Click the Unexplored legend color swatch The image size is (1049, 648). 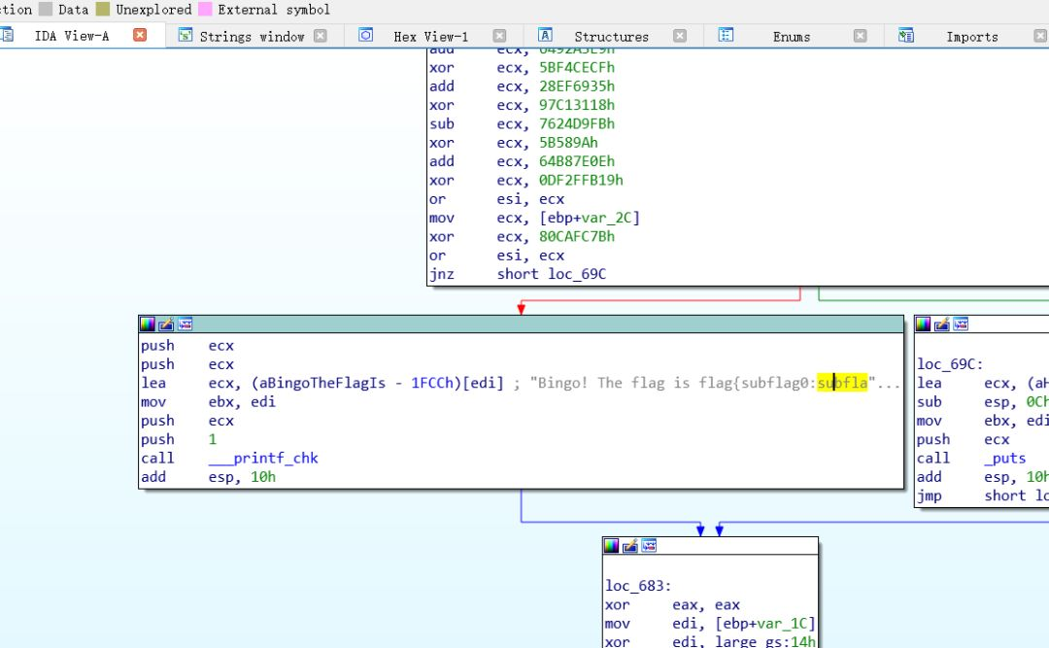pyautogui.click(x=103, y=10)
